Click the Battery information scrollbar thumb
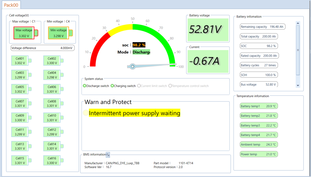 click(x=298, y=50)
